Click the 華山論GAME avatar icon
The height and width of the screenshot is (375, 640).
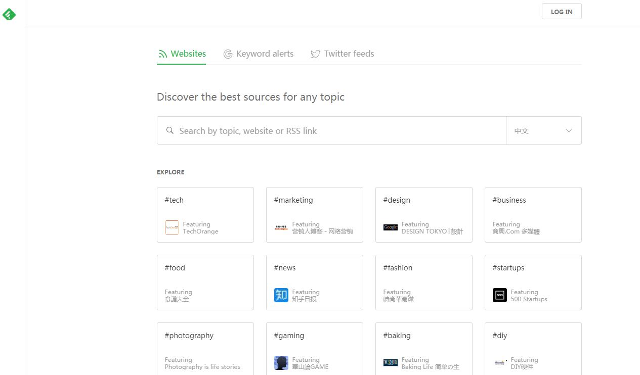point(281,363)
